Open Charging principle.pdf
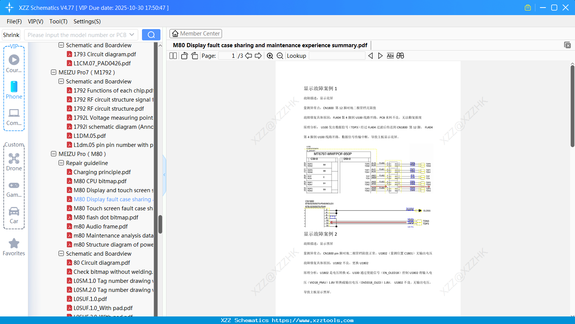This screenshot has height=324, width=575. pos(102,172)
